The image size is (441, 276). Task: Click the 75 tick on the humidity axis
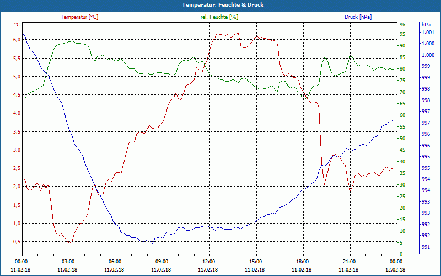pos(402,81)
